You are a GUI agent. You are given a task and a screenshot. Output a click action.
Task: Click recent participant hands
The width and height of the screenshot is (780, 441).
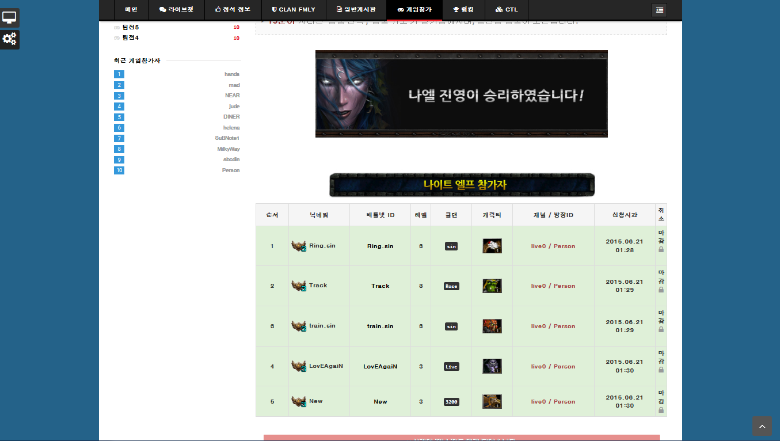click(232, 74)
